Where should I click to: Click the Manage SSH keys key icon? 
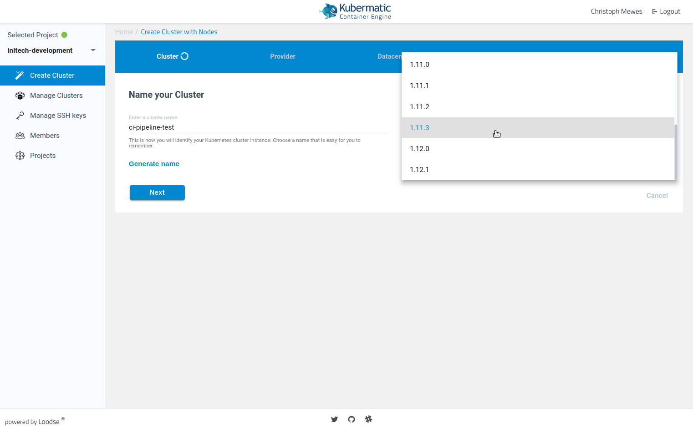(x=20, y=116)
